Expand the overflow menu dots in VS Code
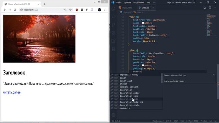 tap(154, 2)
